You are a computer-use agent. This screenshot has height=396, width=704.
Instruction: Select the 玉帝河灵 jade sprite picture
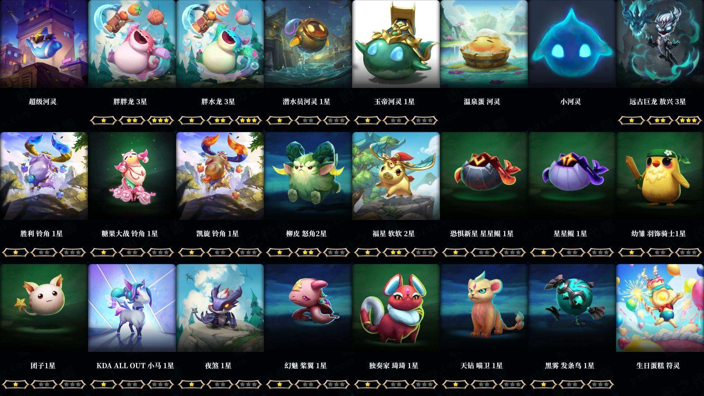(x=396, y=44)
